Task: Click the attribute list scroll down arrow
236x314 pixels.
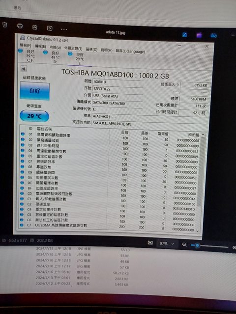Action: (198, 231)
